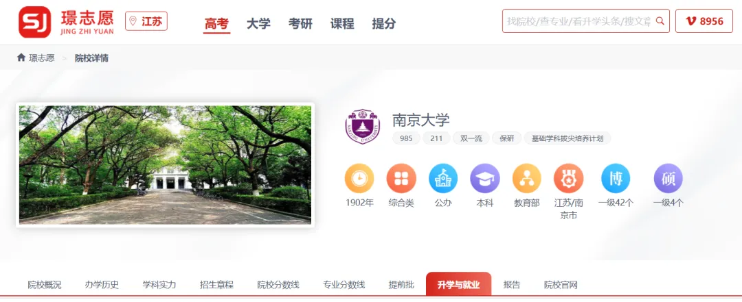Click the Nanjing University emblem

point(363,127)
